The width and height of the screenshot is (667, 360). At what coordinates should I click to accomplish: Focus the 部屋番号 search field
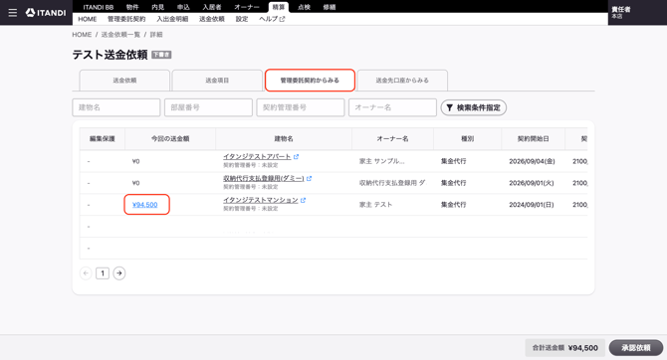coord(208,107)
